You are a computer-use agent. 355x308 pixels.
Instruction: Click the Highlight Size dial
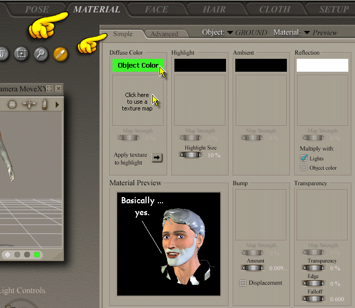[191, 155]
